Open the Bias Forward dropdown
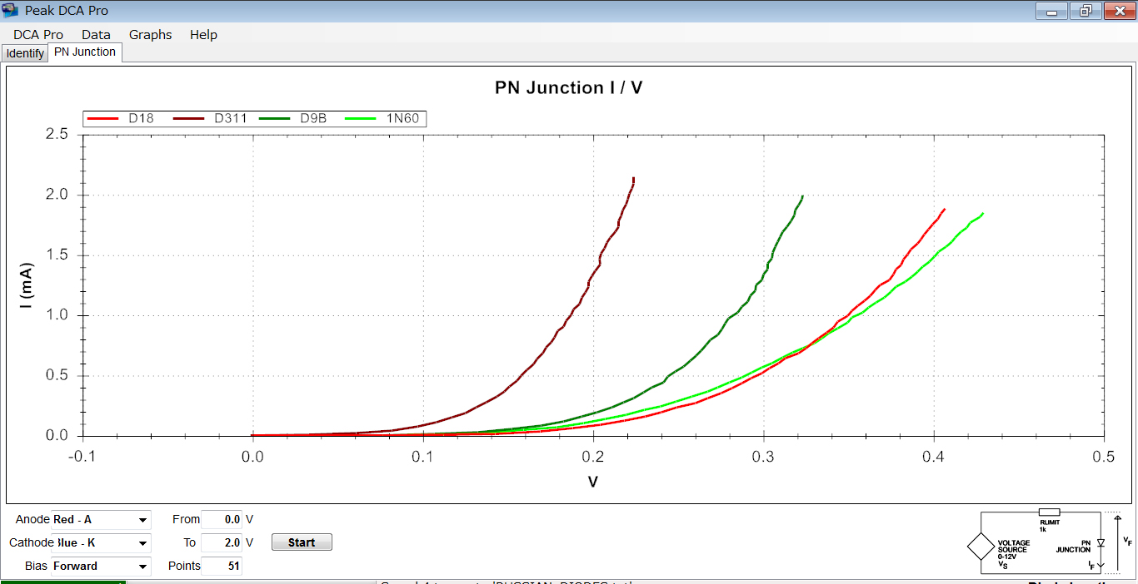The width and height of the screenshot is (1138, 584). coord(143,567)
